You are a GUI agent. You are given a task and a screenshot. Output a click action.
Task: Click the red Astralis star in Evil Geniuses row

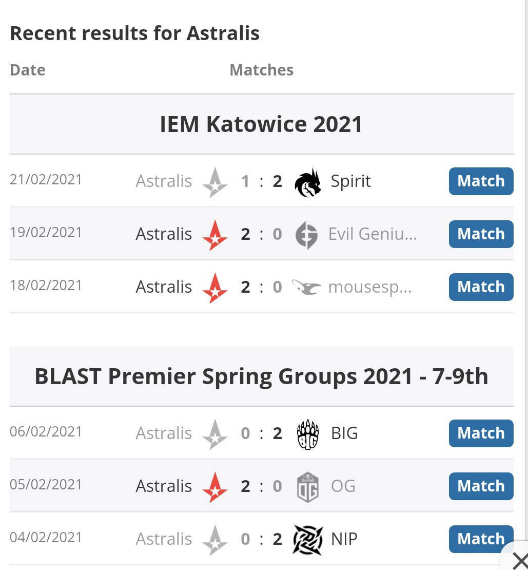click(x=215, y=235)
